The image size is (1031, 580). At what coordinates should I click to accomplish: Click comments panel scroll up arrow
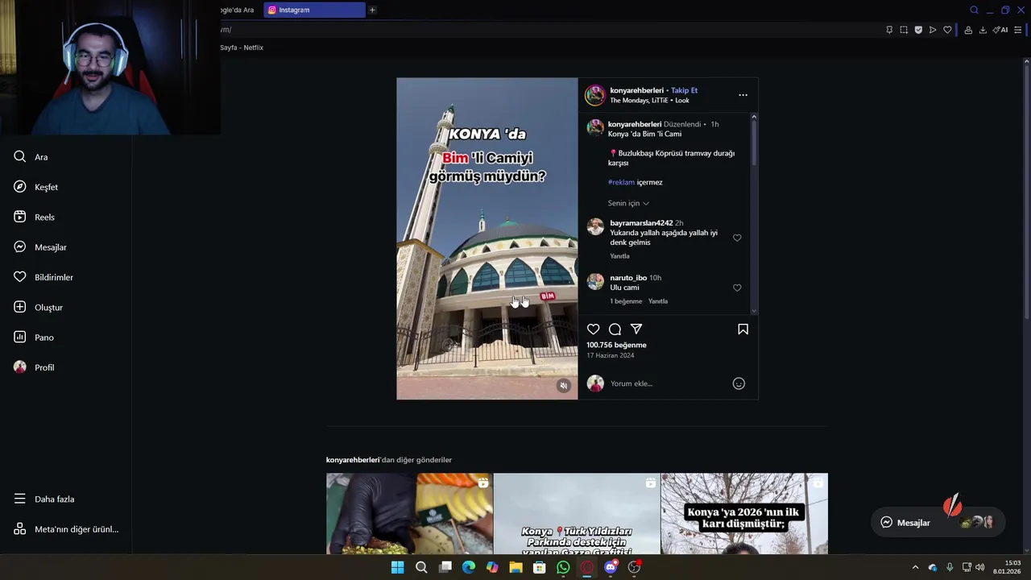click(x=754, y=118)
